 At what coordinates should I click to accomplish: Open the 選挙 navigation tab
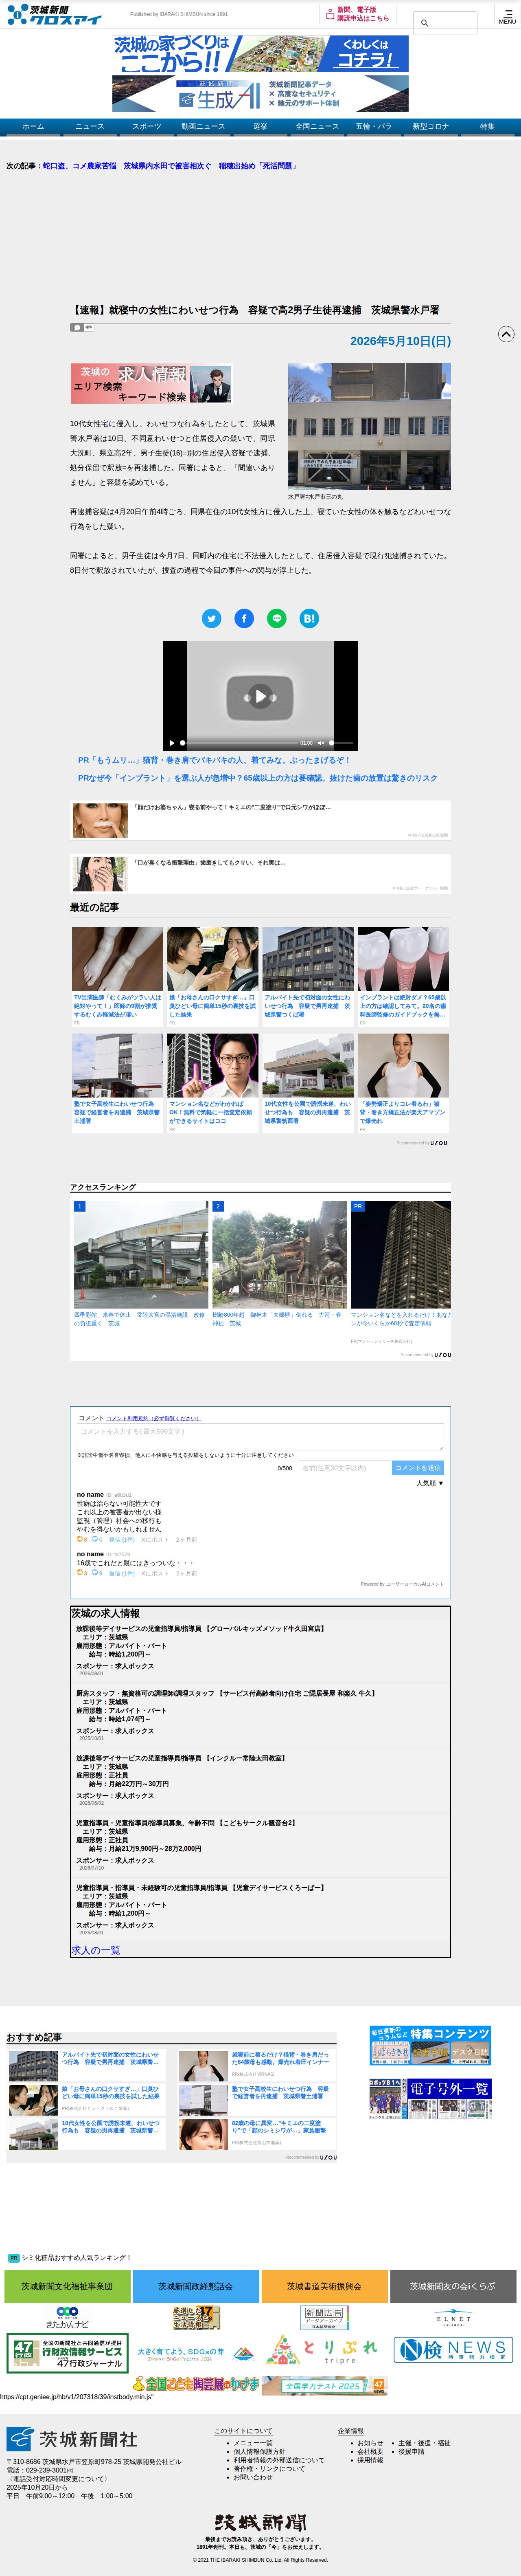260,127
